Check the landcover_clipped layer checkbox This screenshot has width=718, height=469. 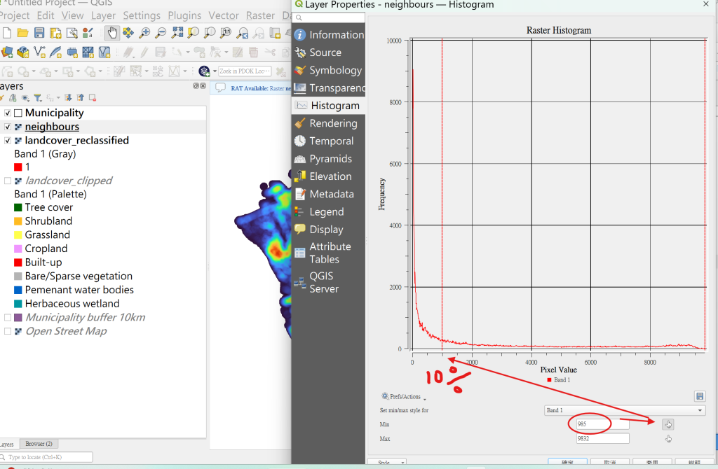click(7, 181)
